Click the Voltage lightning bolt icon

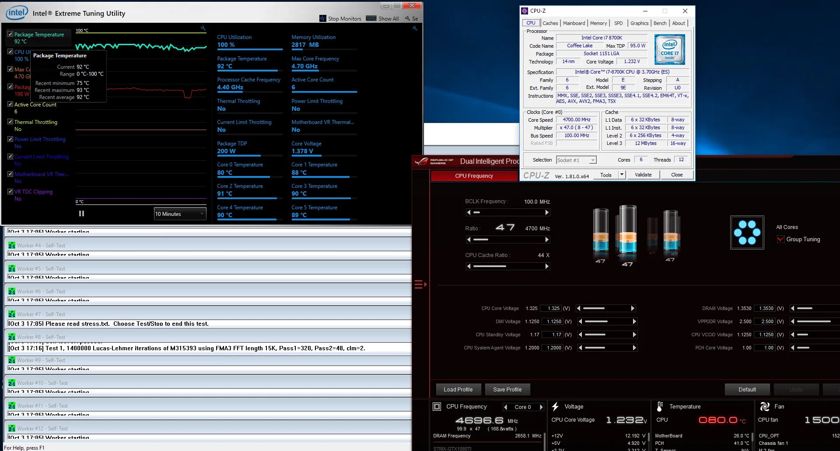tap(555, 407)
